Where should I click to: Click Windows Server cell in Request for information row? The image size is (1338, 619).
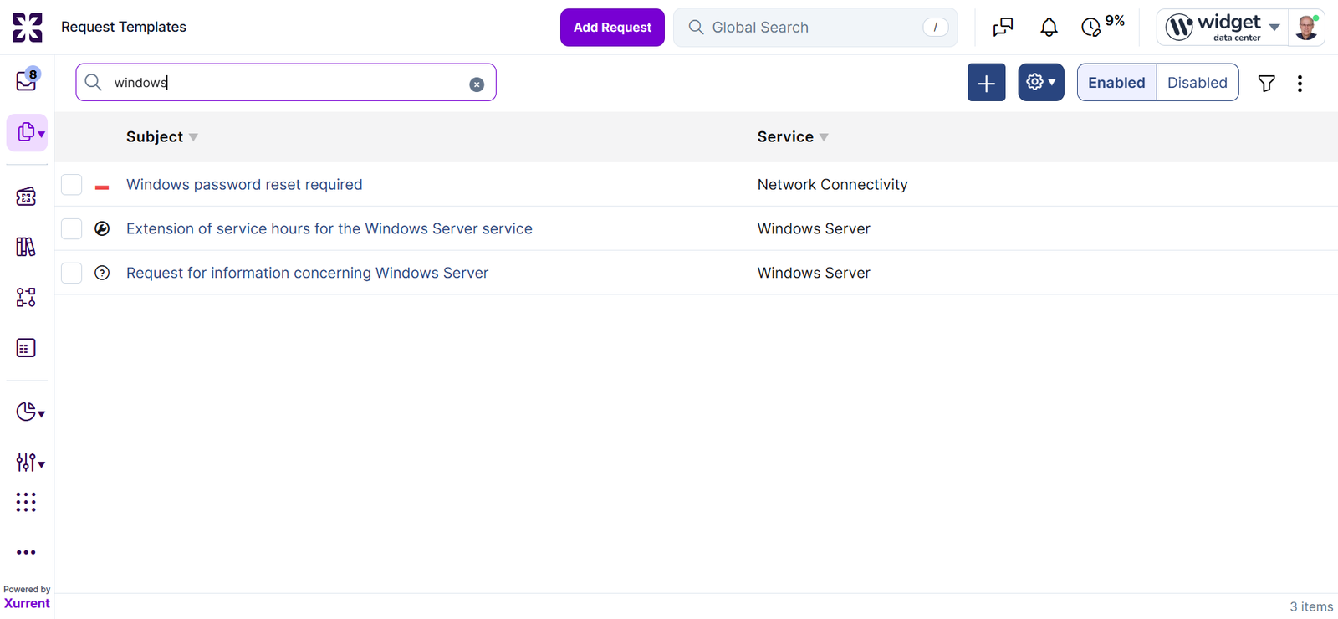(x=814, y=273)
